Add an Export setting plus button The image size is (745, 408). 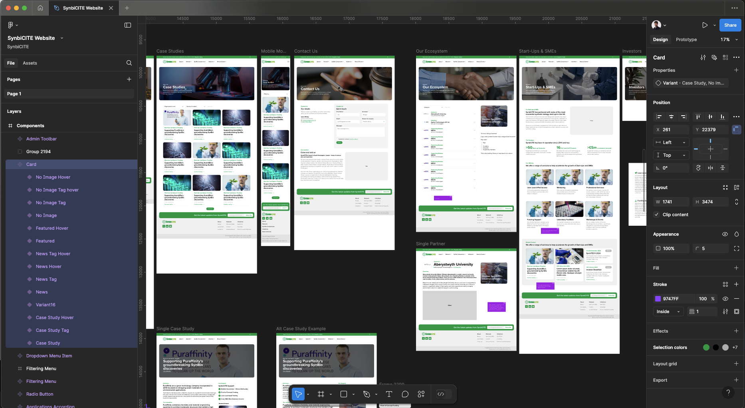(737, 380)
